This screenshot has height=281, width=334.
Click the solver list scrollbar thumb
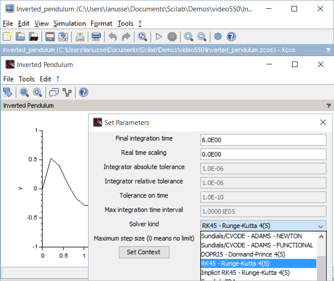[321, 268]
